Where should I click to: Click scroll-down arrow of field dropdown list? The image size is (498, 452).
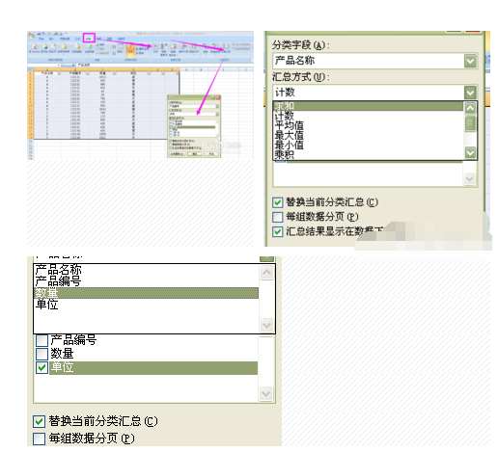(x=266, y=325)
